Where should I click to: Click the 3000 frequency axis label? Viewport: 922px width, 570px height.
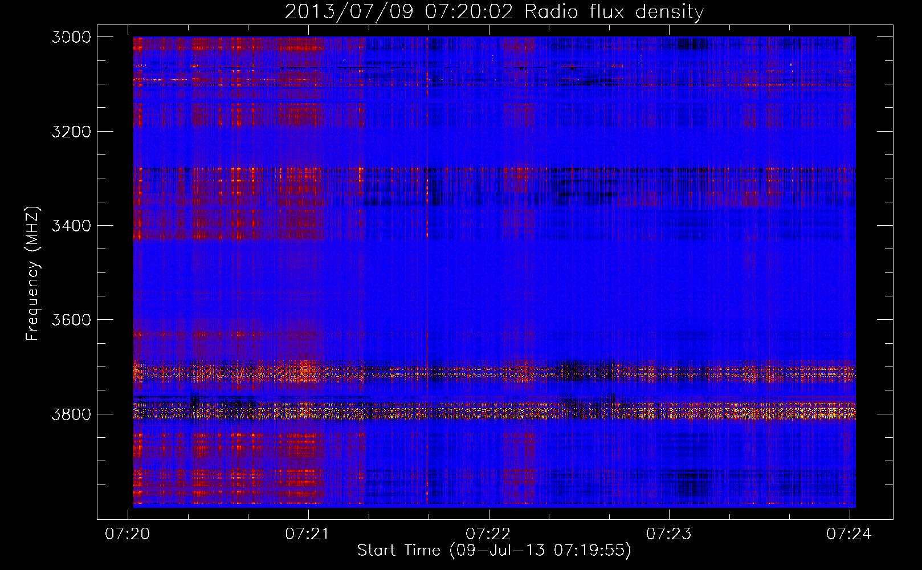pos(71,37)
